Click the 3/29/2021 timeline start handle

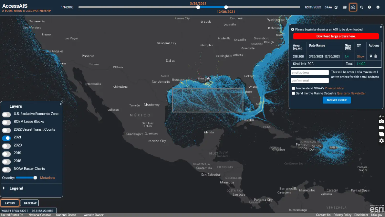point(198,7)
